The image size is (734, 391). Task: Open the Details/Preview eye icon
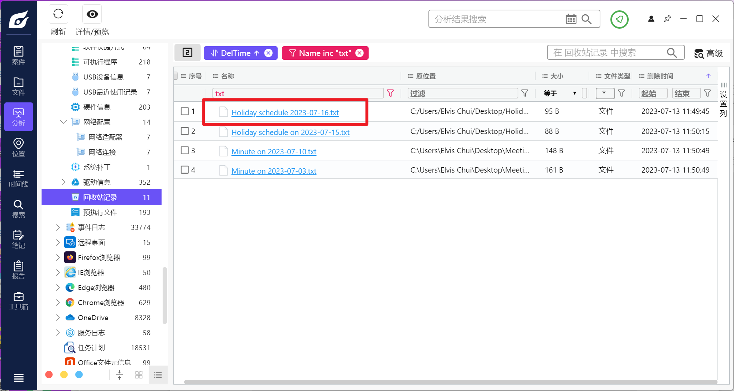[x=92, y=14]
